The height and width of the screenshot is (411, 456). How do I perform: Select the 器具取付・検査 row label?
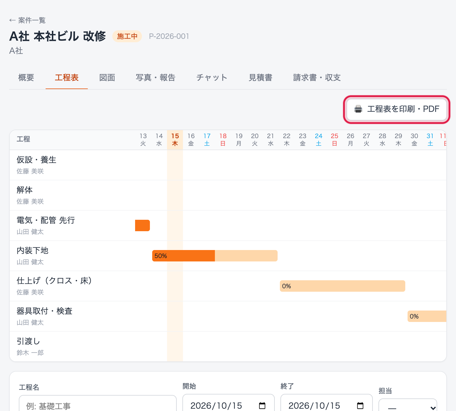(44, 311)
